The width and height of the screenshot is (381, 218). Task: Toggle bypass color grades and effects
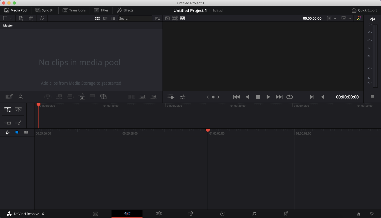tap(359, 18)
